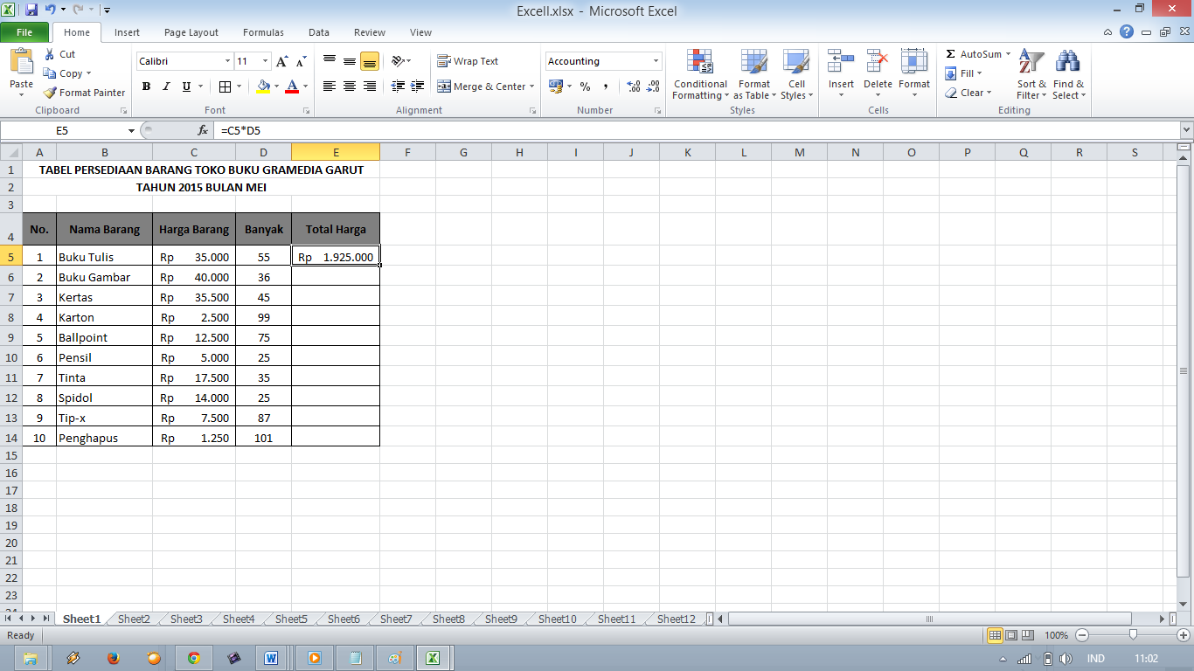Align text right
The height and width of the screenshot is (671, 1194).
369,86
